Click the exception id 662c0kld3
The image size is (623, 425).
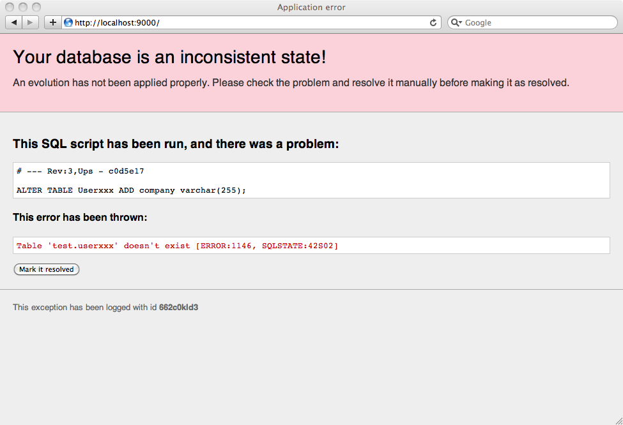click(178, 308)
